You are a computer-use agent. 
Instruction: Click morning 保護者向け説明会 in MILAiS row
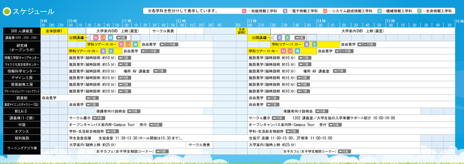coord(111,111)
